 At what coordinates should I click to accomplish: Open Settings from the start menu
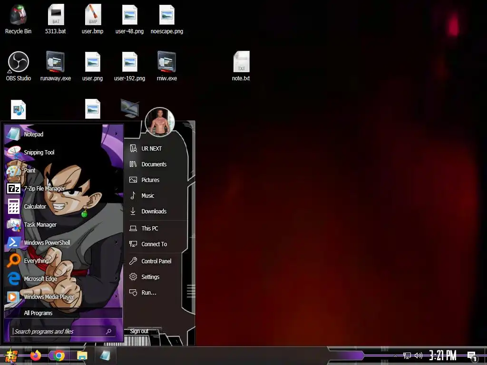pos(157,277)
